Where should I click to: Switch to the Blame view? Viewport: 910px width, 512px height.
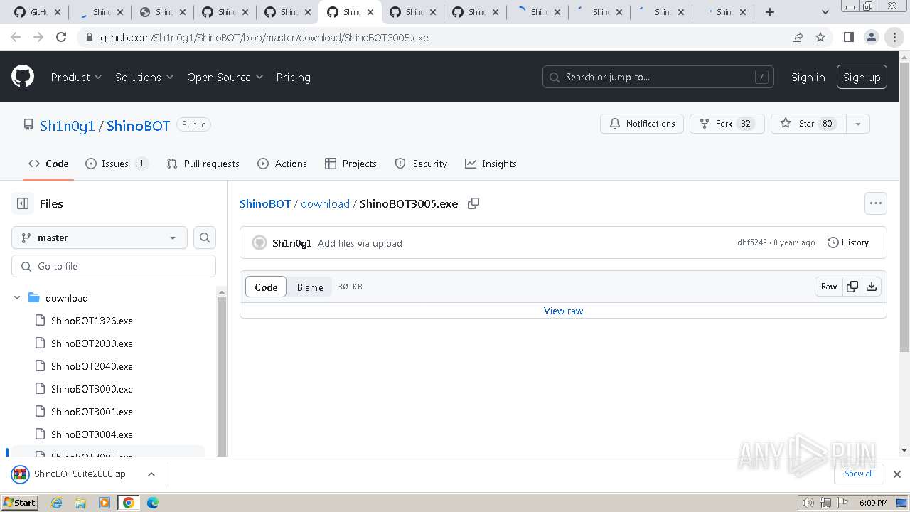click(310, 287)
